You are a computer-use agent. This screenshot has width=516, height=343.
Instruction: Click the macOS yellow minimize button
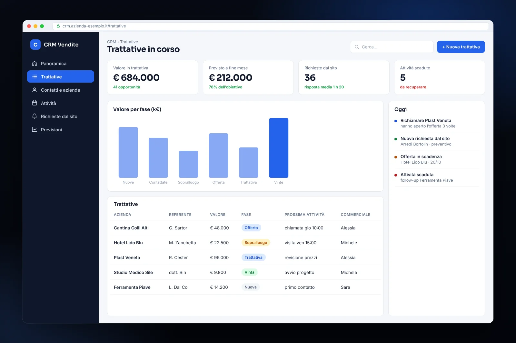click(35, 26)
